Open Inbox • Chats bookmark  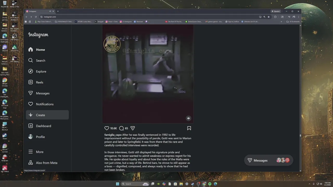[112, 22]
